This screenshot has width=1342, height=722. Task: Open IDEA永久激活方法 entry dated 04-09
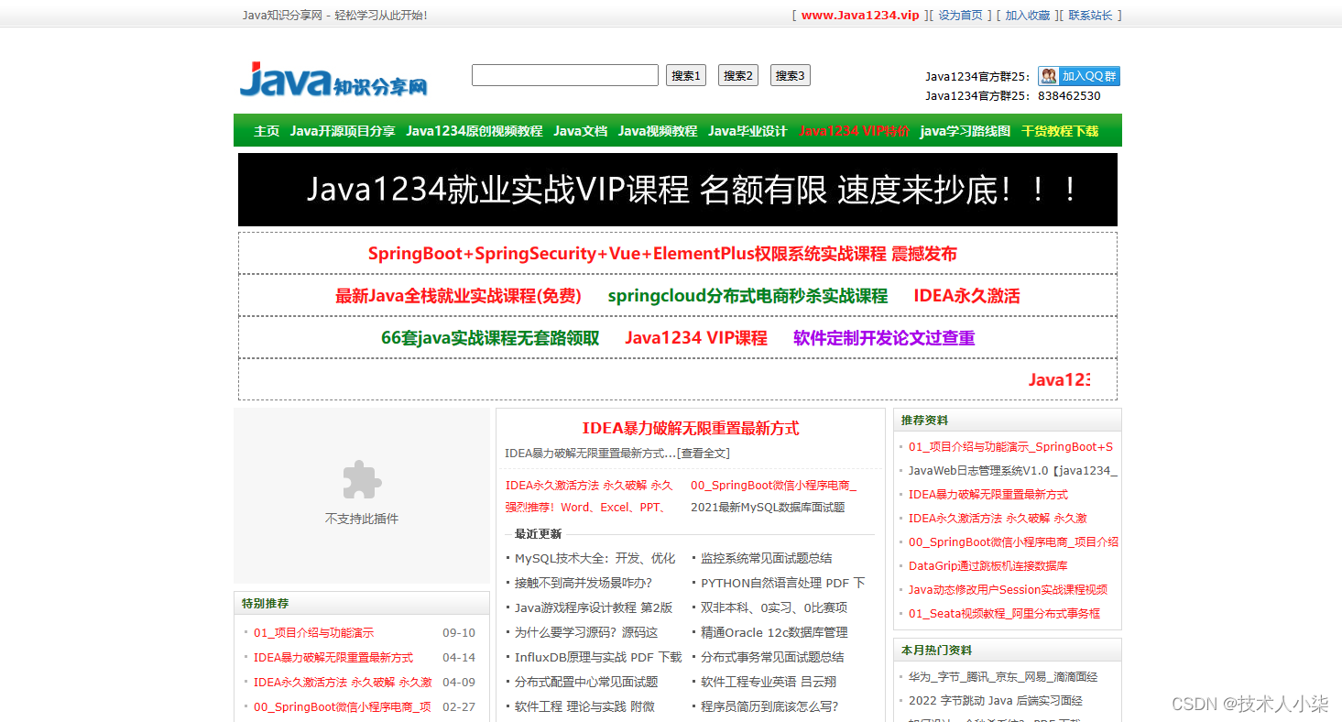343,683
